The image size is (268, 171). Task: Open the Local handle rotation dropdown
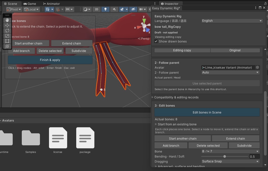click(x=31, y=9)
